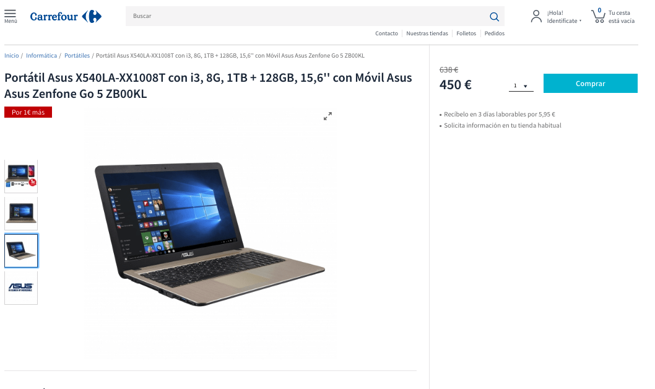
Task: Click the Carrefour logo
Action: coord(66,17)
